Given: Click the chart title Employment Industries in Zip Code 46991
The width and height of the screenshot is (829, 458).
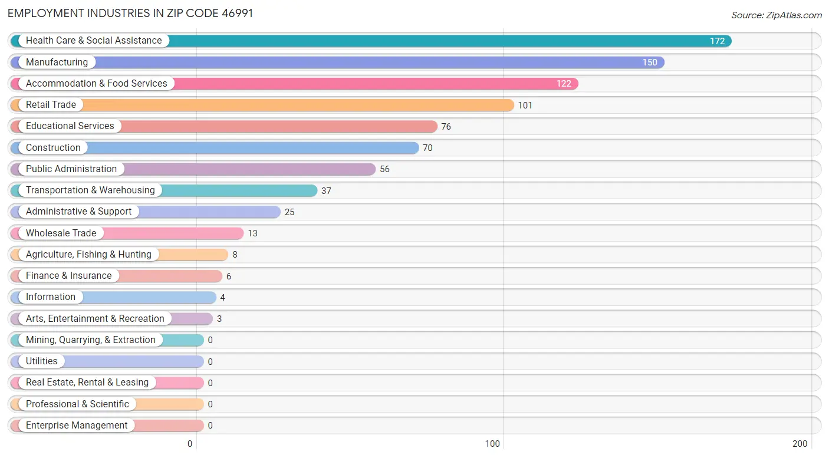Looking at the screenshot, I should tap(130, 13).
